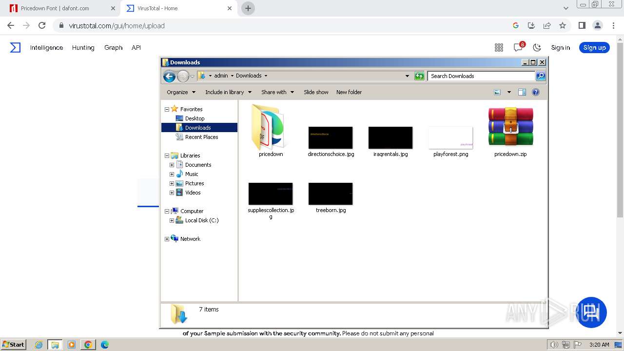Open a new Chrome tab
Image resolution: width=624 pixels, height=351 pixels.
click(248, 8)
